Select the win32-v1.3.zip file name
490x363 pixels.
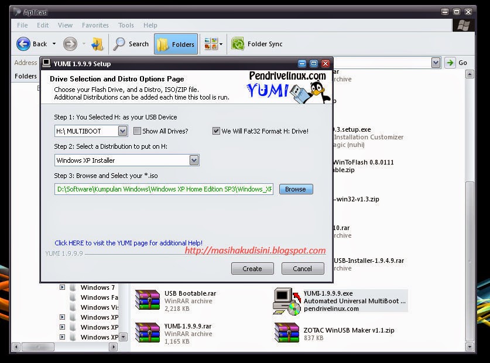357,199
